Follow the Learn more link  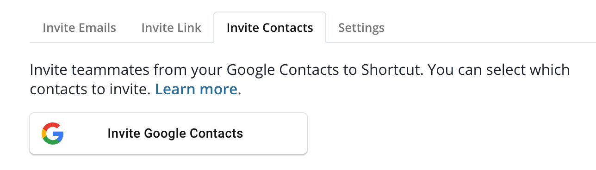196,89
